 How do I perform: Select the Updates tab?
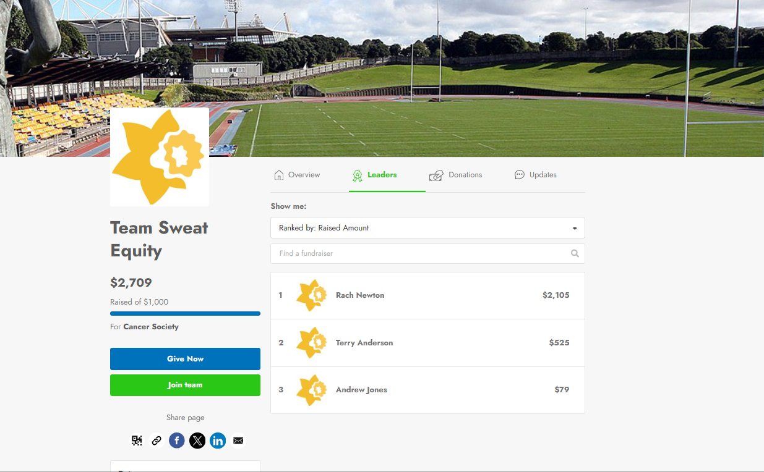536,175
